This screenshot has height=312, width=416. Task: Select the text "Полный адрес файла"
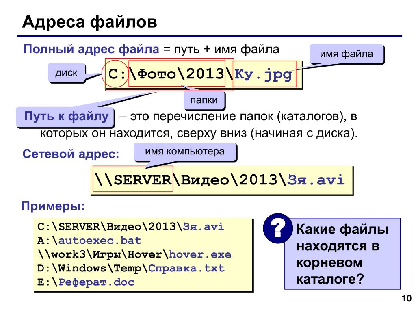coord(91,49)
